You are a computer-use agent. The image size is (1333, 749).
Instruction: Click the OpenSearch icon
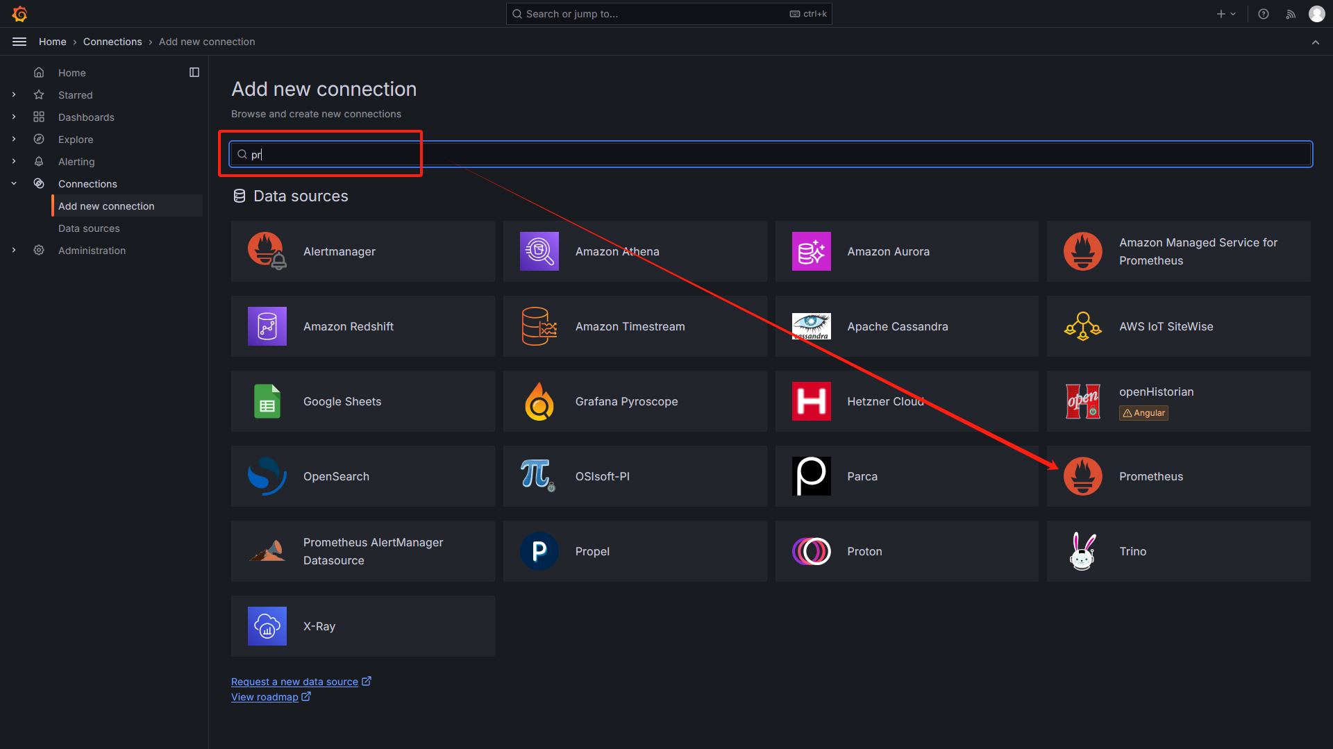coord(267,476)
